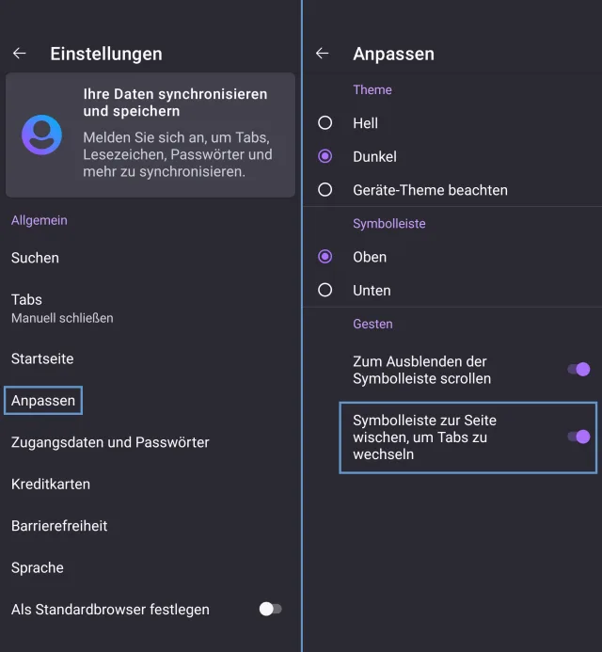Go to Barrierefreiheit settings

[x=59, y=526]
